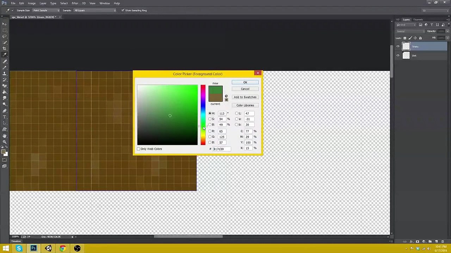Select the Rectangular Marquee tool
The height and width of the screenshot is (253, 451).
tap(5, 30)
